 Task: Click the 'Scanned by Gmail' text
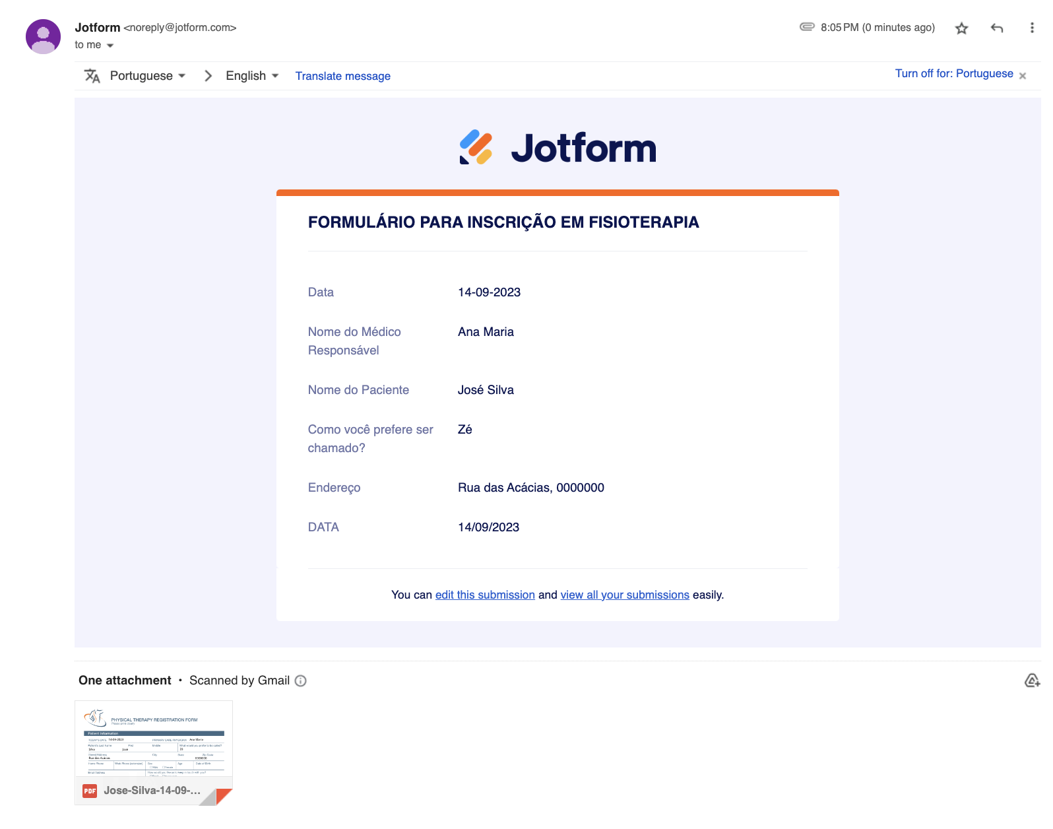pyautogui.click(x=239, y=680)
